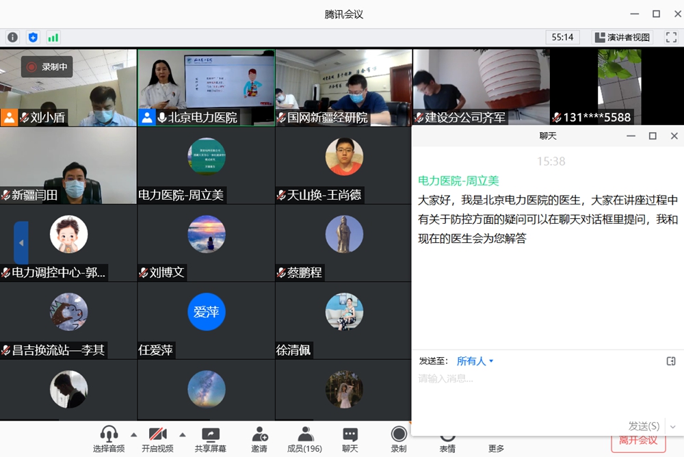
Task: Click sender name 电力医院-周立美 in chat
Action: coord(458,181)
